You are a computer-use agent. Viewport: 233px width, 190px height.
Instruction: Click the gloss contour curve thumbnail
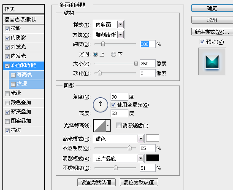[100, 126]
